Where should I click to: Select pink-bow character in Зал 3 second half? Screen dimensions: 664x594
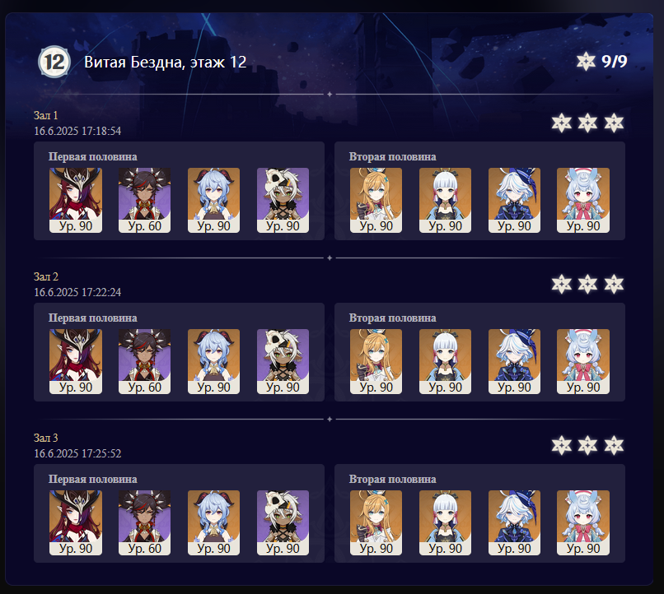(x=583, y=522)
